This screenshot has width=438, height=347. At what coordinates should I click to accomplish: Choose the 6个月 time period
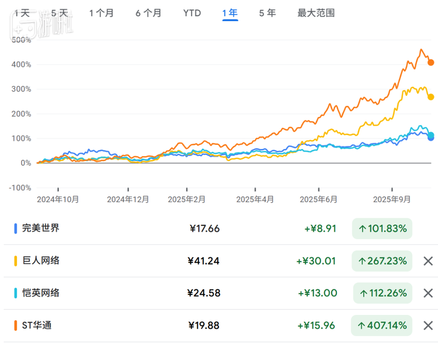coord(148,13)
